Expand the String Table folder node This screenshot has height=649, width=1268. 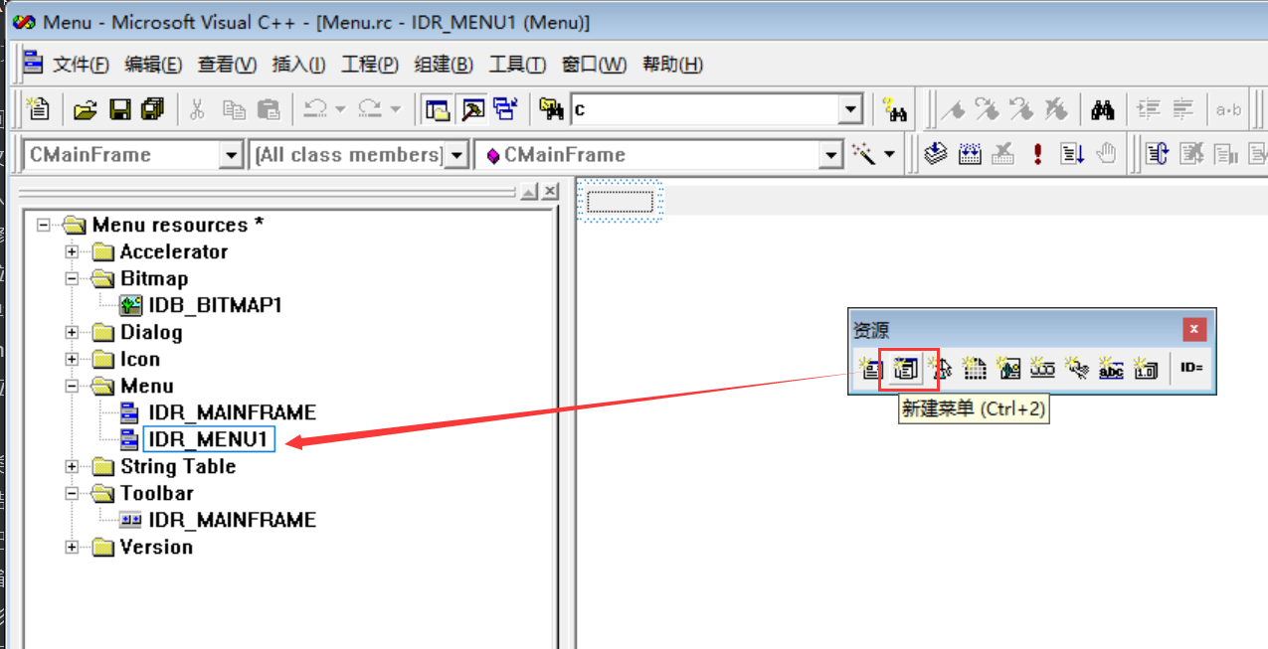coord(72,466)
